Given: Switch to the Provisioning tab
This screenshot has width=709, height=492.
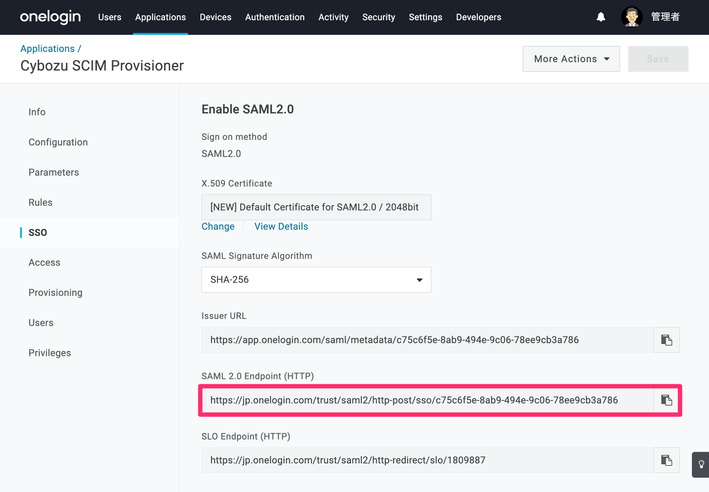Looking at the screenshot, I should [56, 293].
